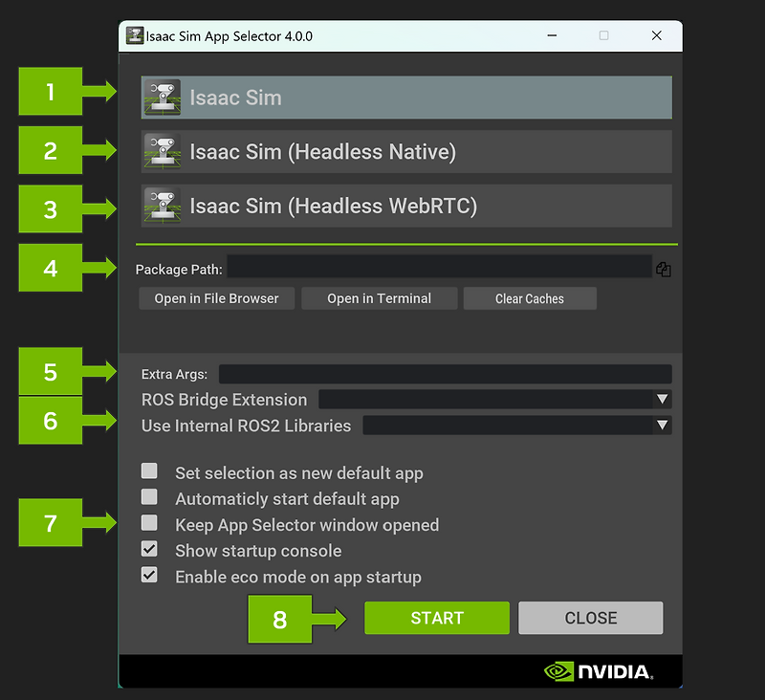Close window with the title bar X

coord(657,35)
